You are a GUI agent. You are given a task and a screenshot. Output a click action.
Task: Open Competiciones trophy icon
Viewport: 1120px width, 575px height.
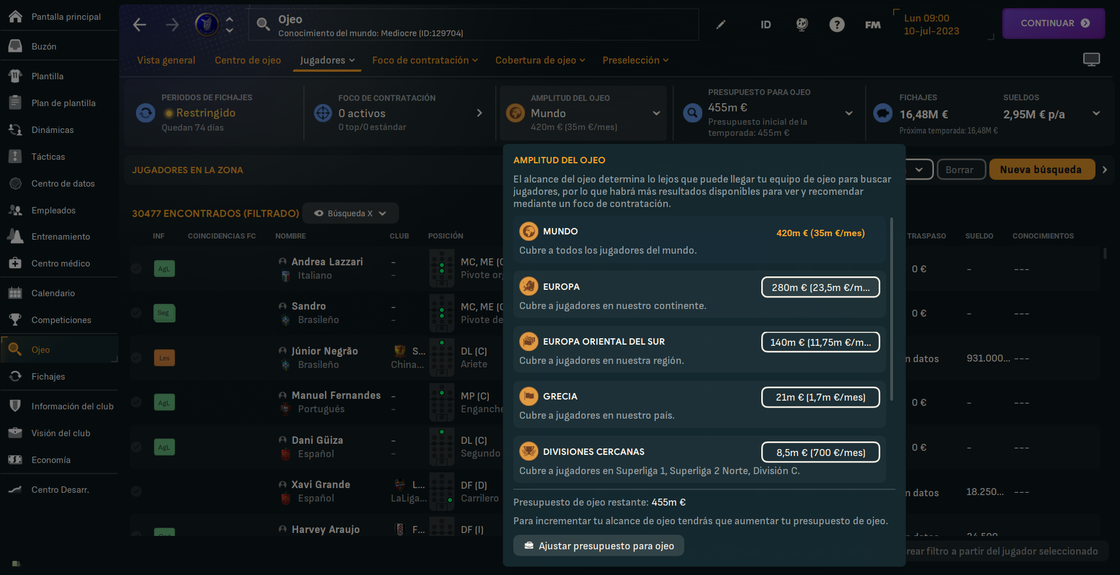(x=16, y=320)
